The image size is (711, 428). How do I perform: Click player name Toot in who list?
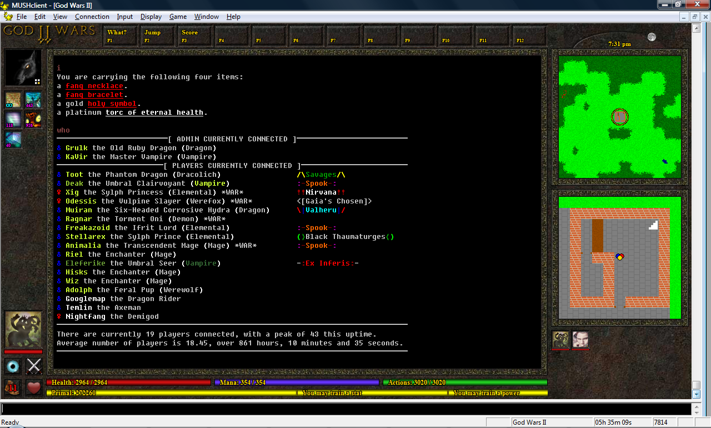coord(74,175)
